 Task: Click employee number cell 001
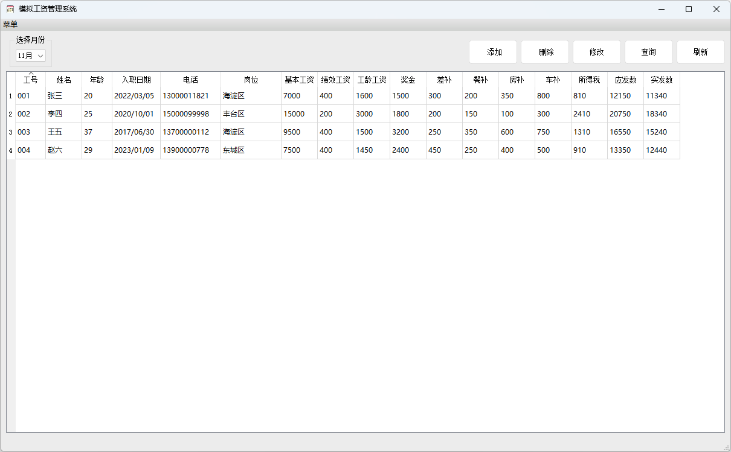[31, 96]
